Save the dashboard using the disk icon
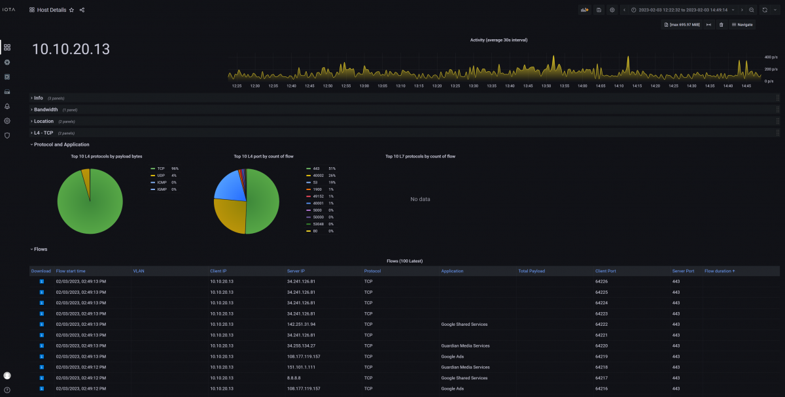Viewport: 785px width, 397px height. 598,10
